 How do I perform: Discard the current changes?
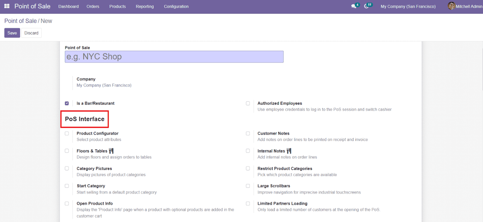click(x=31, y=32)
